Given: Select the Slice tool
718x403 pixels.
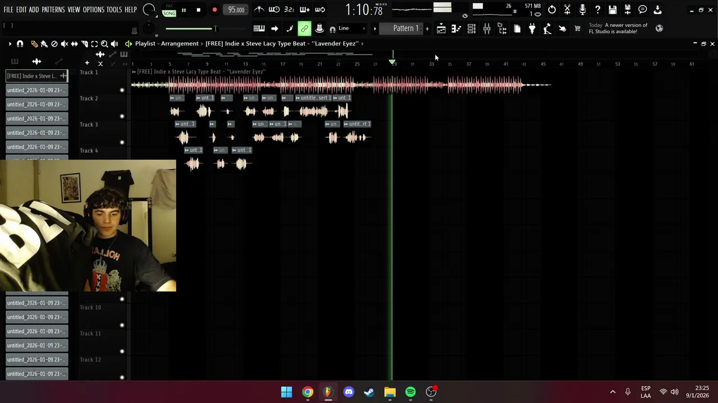Looking at the screenshot, I should 84,44.
